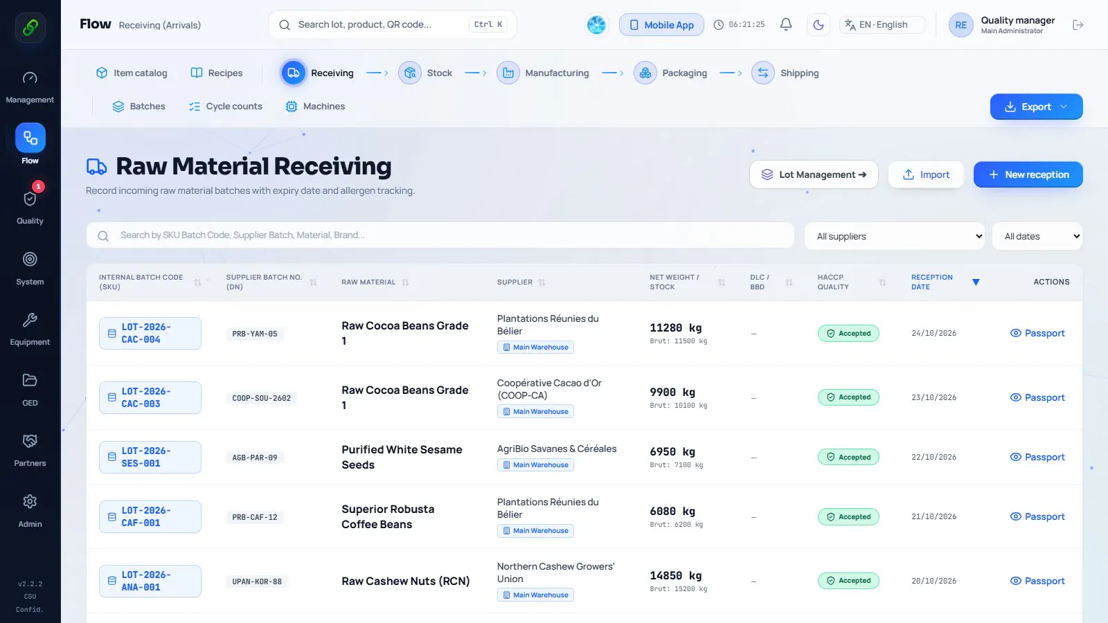
Task: View Passport for LOT-2026-SES-001
Action: (x=1037, y=457)
